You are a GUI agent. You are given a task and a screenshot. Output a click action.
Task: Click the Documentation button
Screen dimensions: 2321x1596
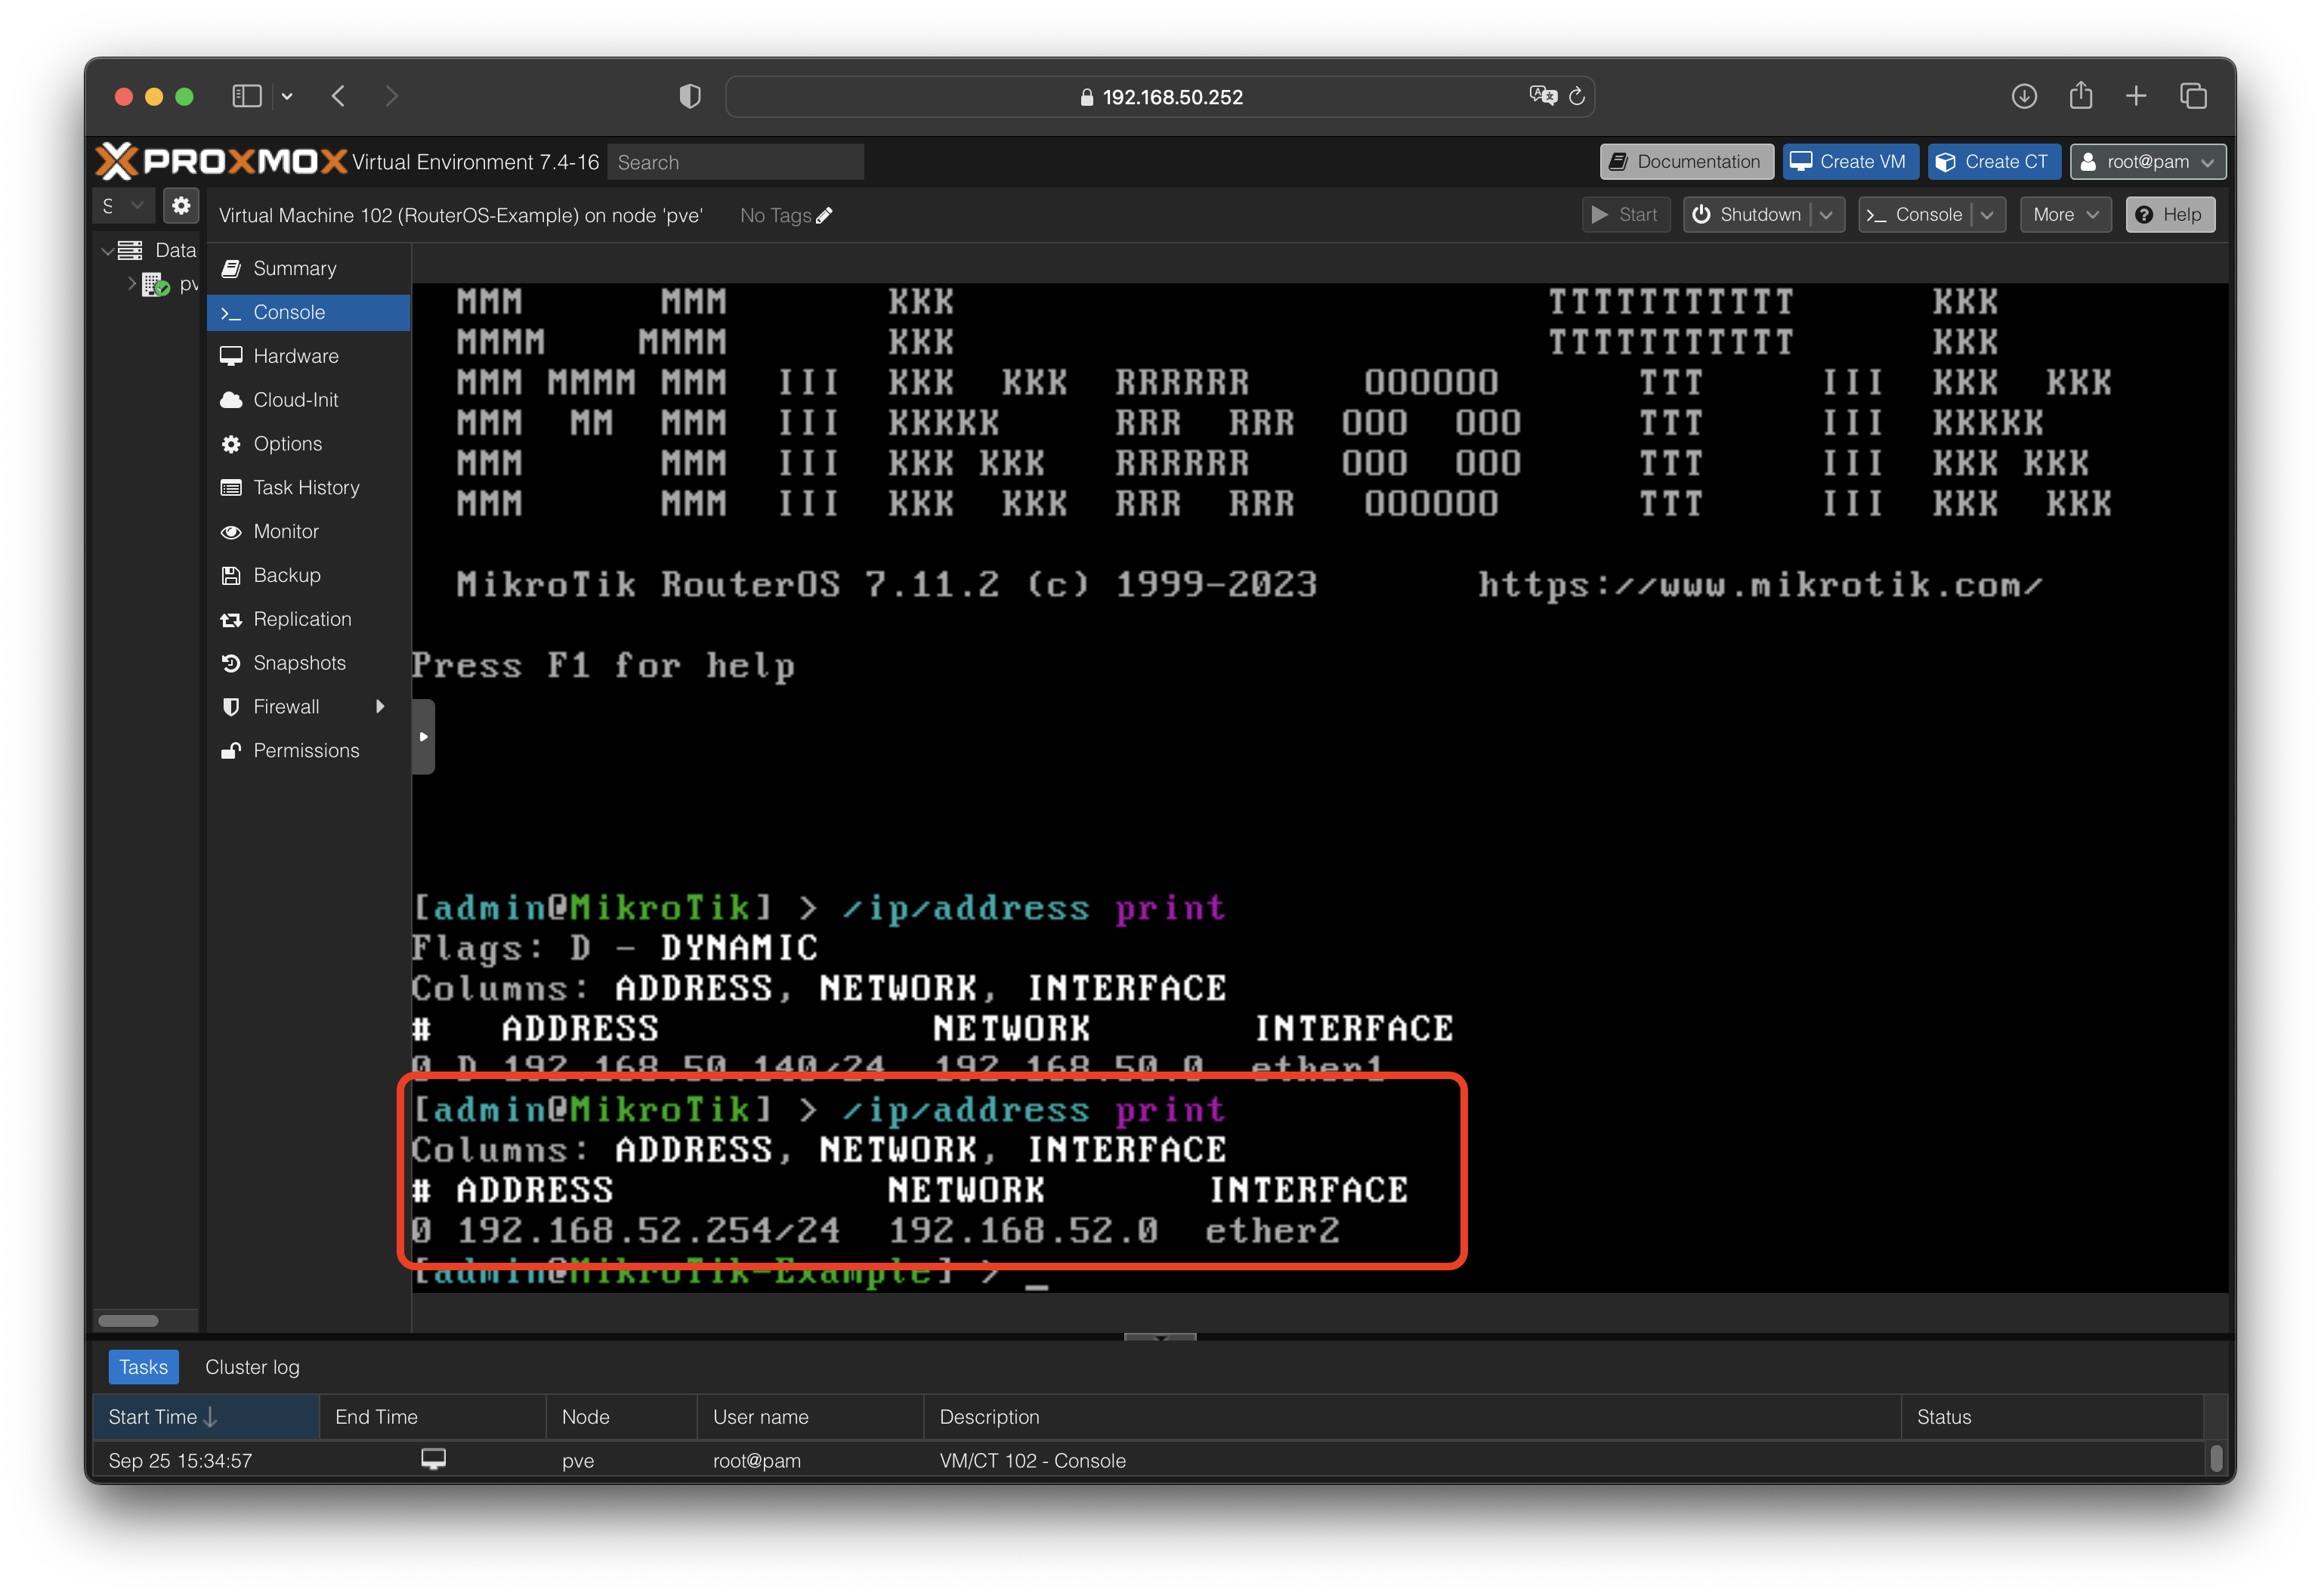coord(1686,162)
